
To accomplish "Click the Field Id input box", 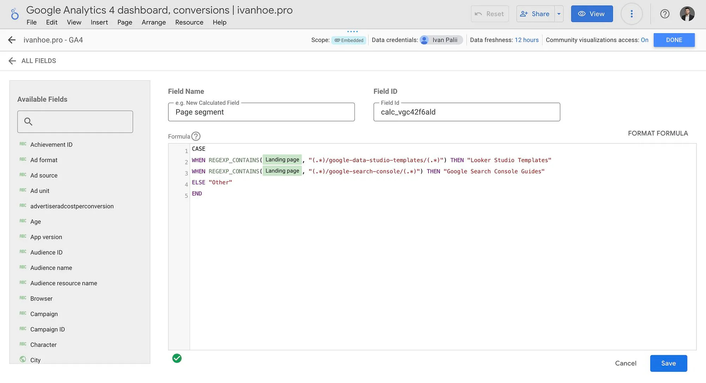I will 467,112.
